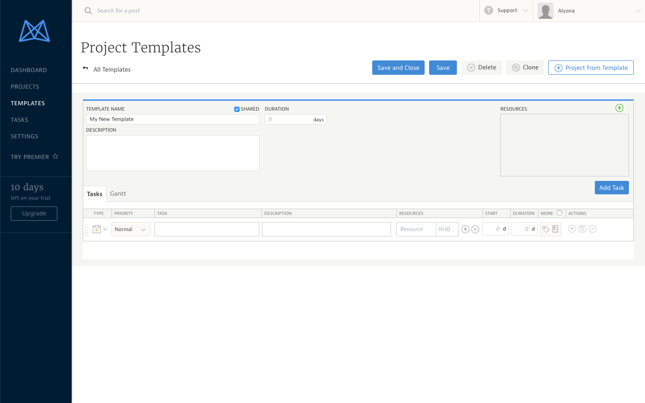
Task: Open Dashboard in the sidebar
Action: click(29, 70)
